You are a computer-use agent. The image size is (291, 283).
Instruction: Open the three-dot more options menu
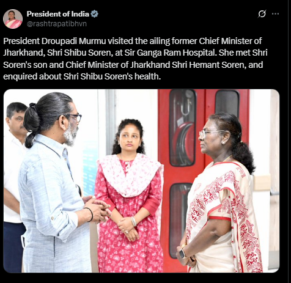[x=275, y=14]
